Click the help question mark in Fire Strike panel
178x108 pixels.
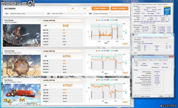[x=81, y=21]
